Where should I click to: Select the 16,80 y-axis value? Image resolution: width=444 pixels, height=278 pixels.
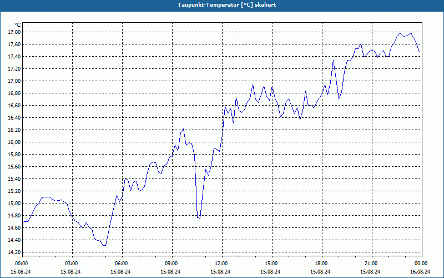(x=14, y=93)
